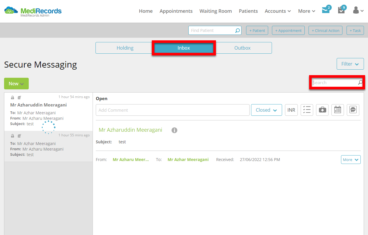Select the message from 1 hour 54 mins ago
Screen dimensions: 368x235
tap(48, 112)
